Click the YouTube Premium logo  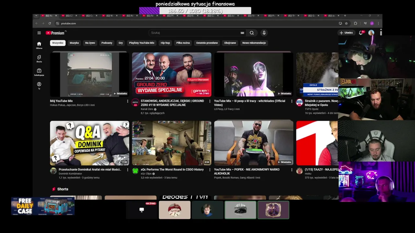coord(55,33)
